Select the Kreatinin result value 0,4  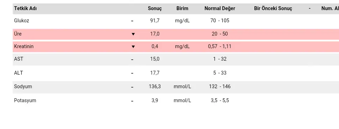[155, 47]
